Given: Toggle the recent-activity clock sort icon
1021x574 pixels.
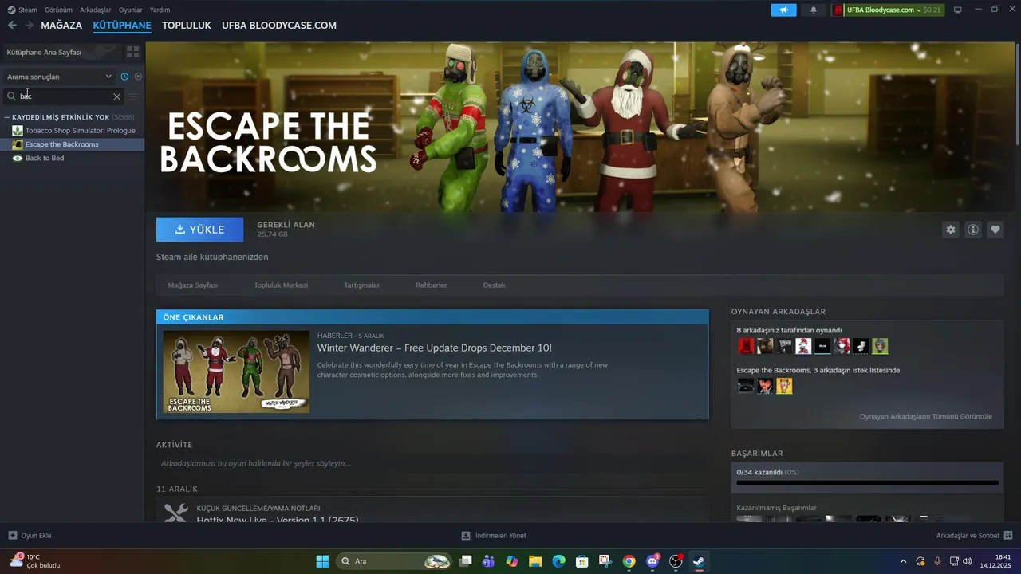Looking at the screenshot, I should pos(124,77).
